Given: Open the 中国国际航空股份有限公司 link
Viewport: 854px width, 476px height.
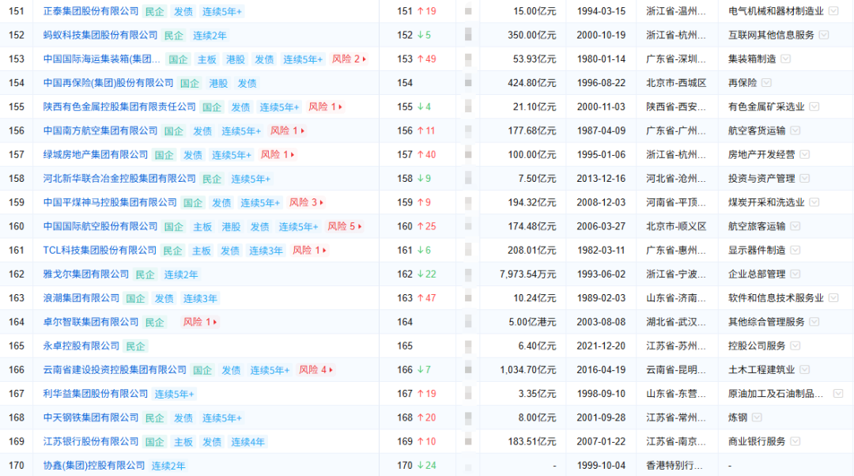Looking at the screenshot, I should coord(100,227).
